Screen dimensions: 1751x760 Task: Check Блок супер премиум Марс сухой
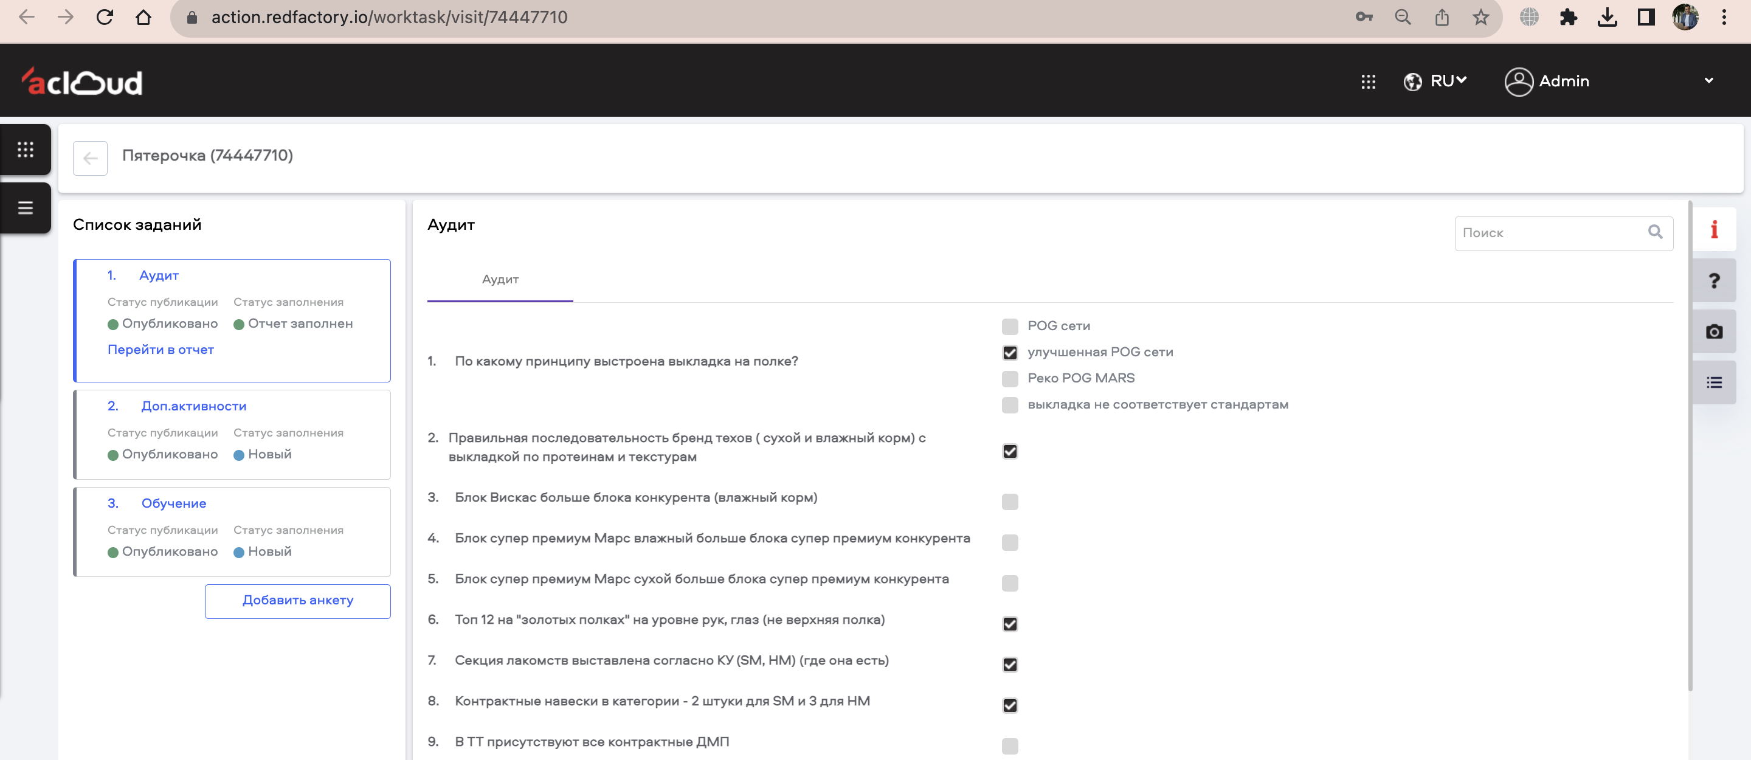coord(1009,583)
